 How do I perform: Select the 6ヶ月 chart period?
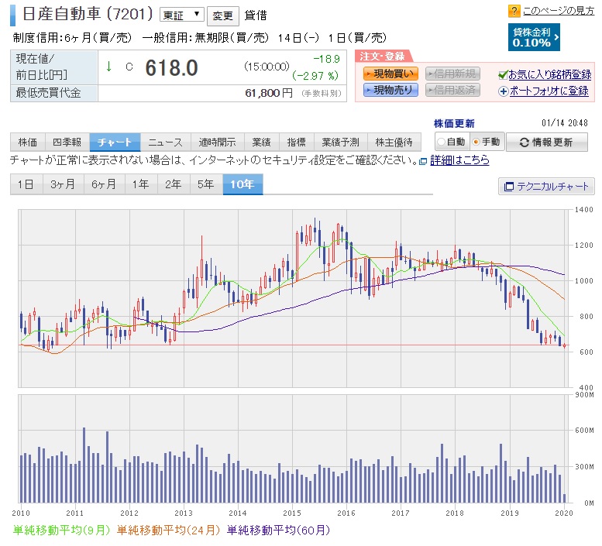click(104, 184)
